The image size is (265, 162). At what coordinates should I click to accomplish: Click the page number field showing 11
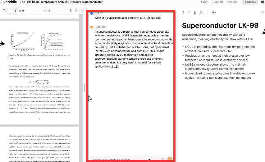point(12,11)
